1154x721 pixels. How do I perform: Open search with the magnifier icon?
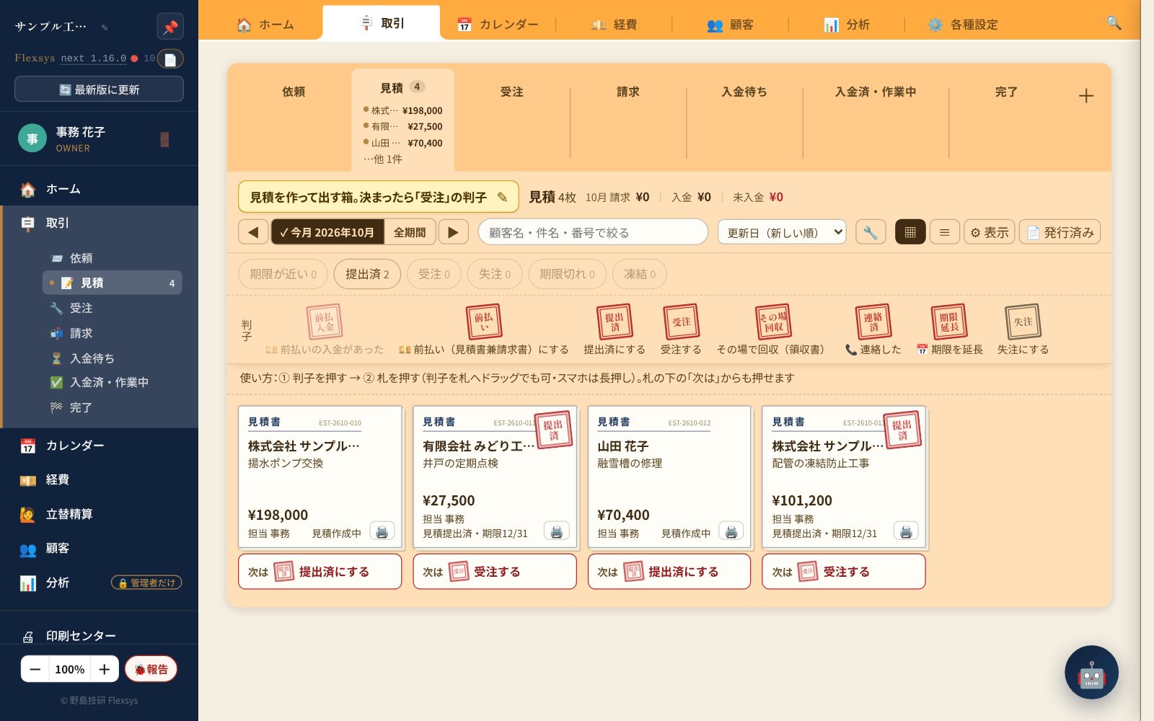tap(1114, 23)
